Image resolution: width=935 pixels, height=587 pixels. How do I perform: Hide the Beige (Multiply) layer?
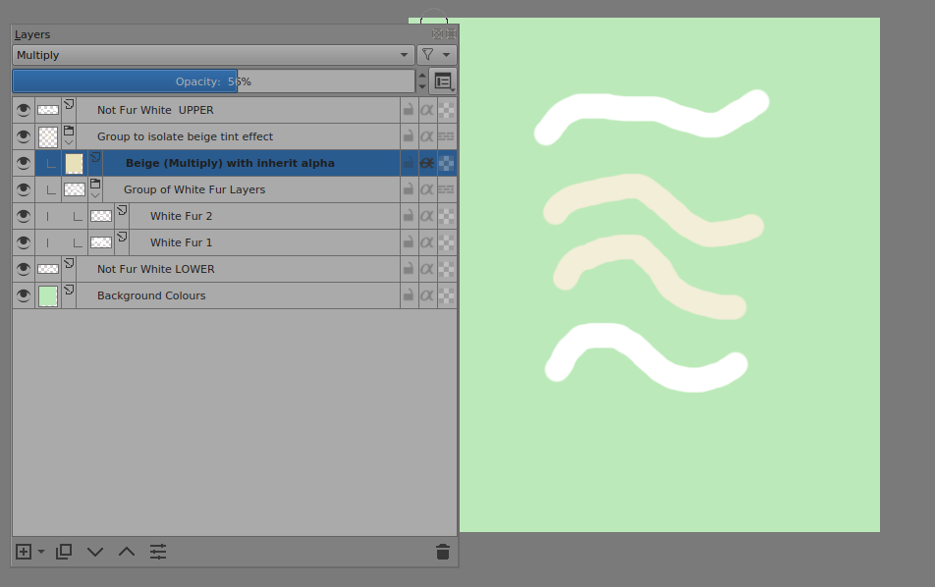coord(24,163)
